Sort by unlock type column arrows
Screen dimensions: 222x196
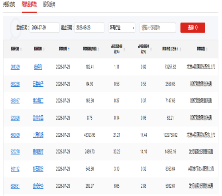click(x=207, y=49)
